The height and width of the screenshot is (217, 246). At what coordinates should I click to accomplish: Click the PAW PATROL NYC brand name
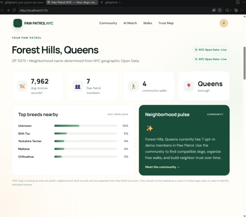click(x=39, y=23)
